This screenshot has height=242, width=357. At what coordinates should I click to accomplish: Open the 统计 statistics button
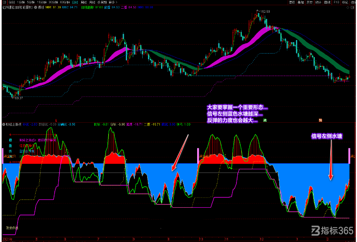[318, 2]
